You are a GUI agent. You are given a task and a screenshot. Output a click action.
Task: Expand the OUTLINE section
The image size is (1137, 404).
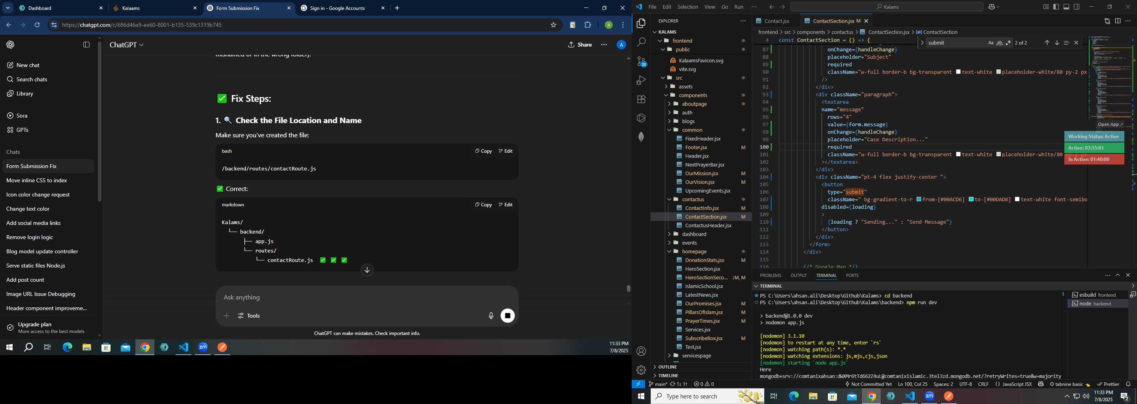click(x=667, y=367)
